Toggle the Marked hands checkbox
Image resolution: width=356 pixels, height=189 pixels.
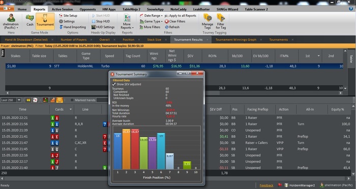click(x=72, y=100)
